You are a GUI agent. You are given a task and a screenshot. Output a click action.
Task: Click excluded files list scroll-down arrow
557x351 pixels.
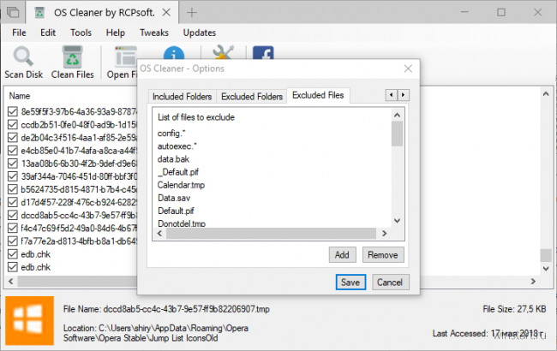(x=397, y=221)
